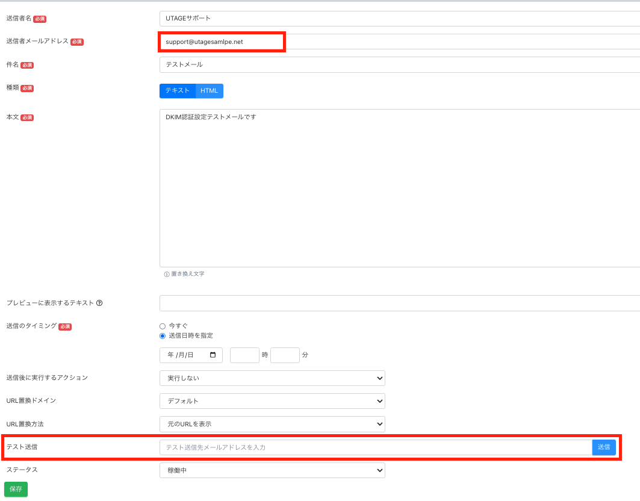Click info icon next to 置き換え文字
The image size is (640, 501).
[167, 274]
